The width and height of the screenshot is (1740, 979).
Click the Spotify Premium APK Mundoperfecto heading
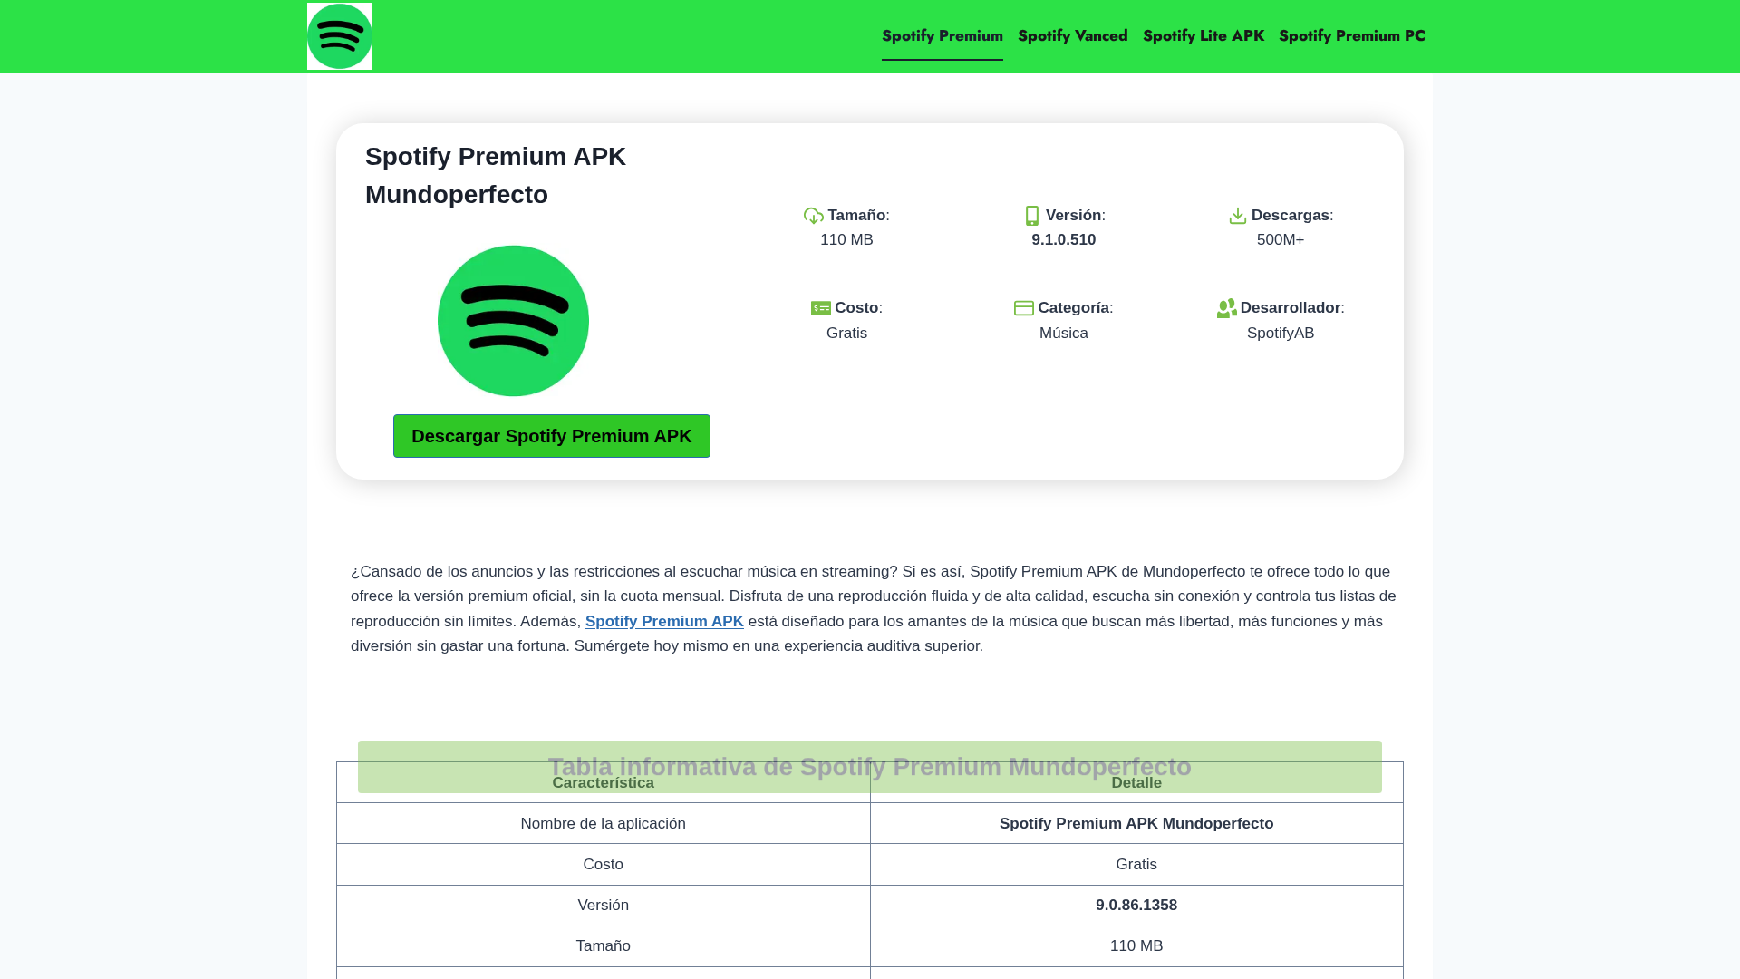tap(496, 175)
